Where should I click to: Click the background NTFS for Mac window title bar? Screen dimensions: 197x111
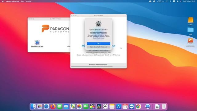pyautogui.click(x=49, y=19)
